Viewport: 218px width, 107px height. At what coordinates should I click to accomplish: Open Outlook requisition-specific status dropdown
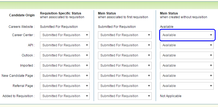pos(65,55)
